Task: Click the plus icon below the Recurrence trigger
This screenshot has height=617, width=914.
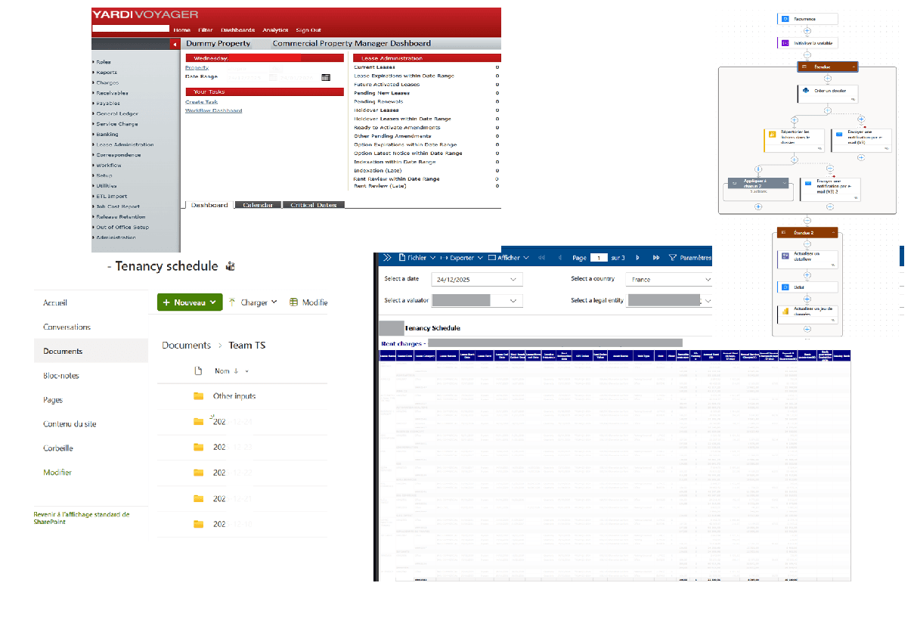Action: click(x=807, y=30)
